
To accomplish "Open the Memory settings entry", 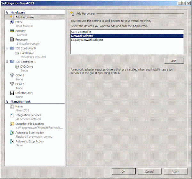I will pos(20,31).
